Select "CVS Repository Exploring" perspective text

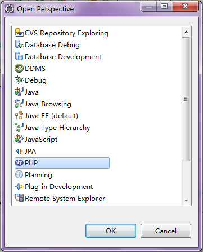(x=66, y=33)
